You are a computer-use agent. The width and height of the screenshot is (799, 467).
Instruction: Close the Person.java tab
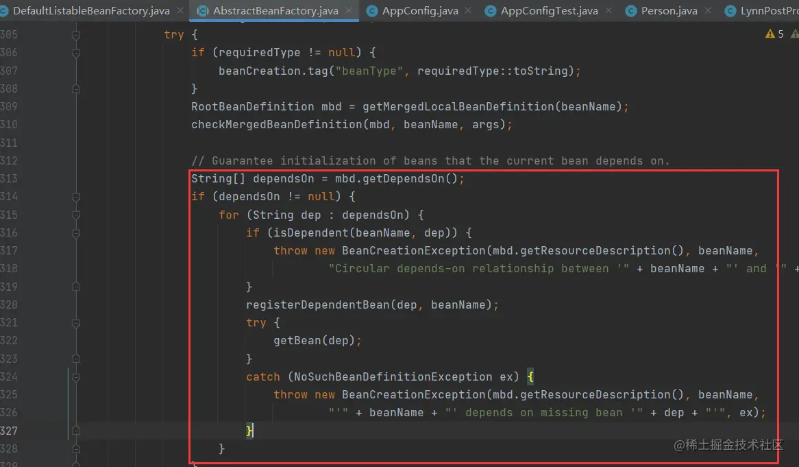[x=707, y=10]
